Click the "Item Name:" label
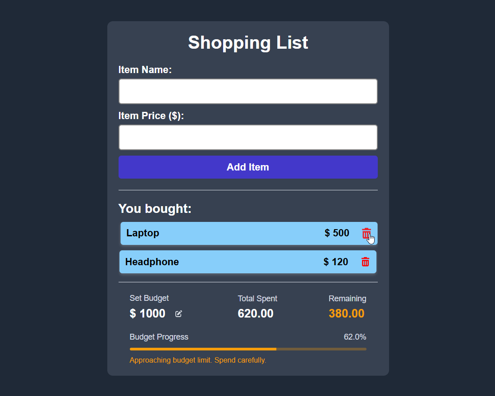The height and width of the screenshot is (396, 495). pyautogui.click(x=145, y=70)
